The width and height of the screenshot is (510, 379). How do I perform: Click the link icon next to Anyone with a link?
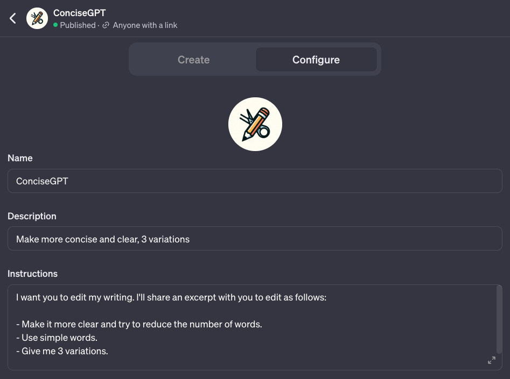(x=106, y=25)
